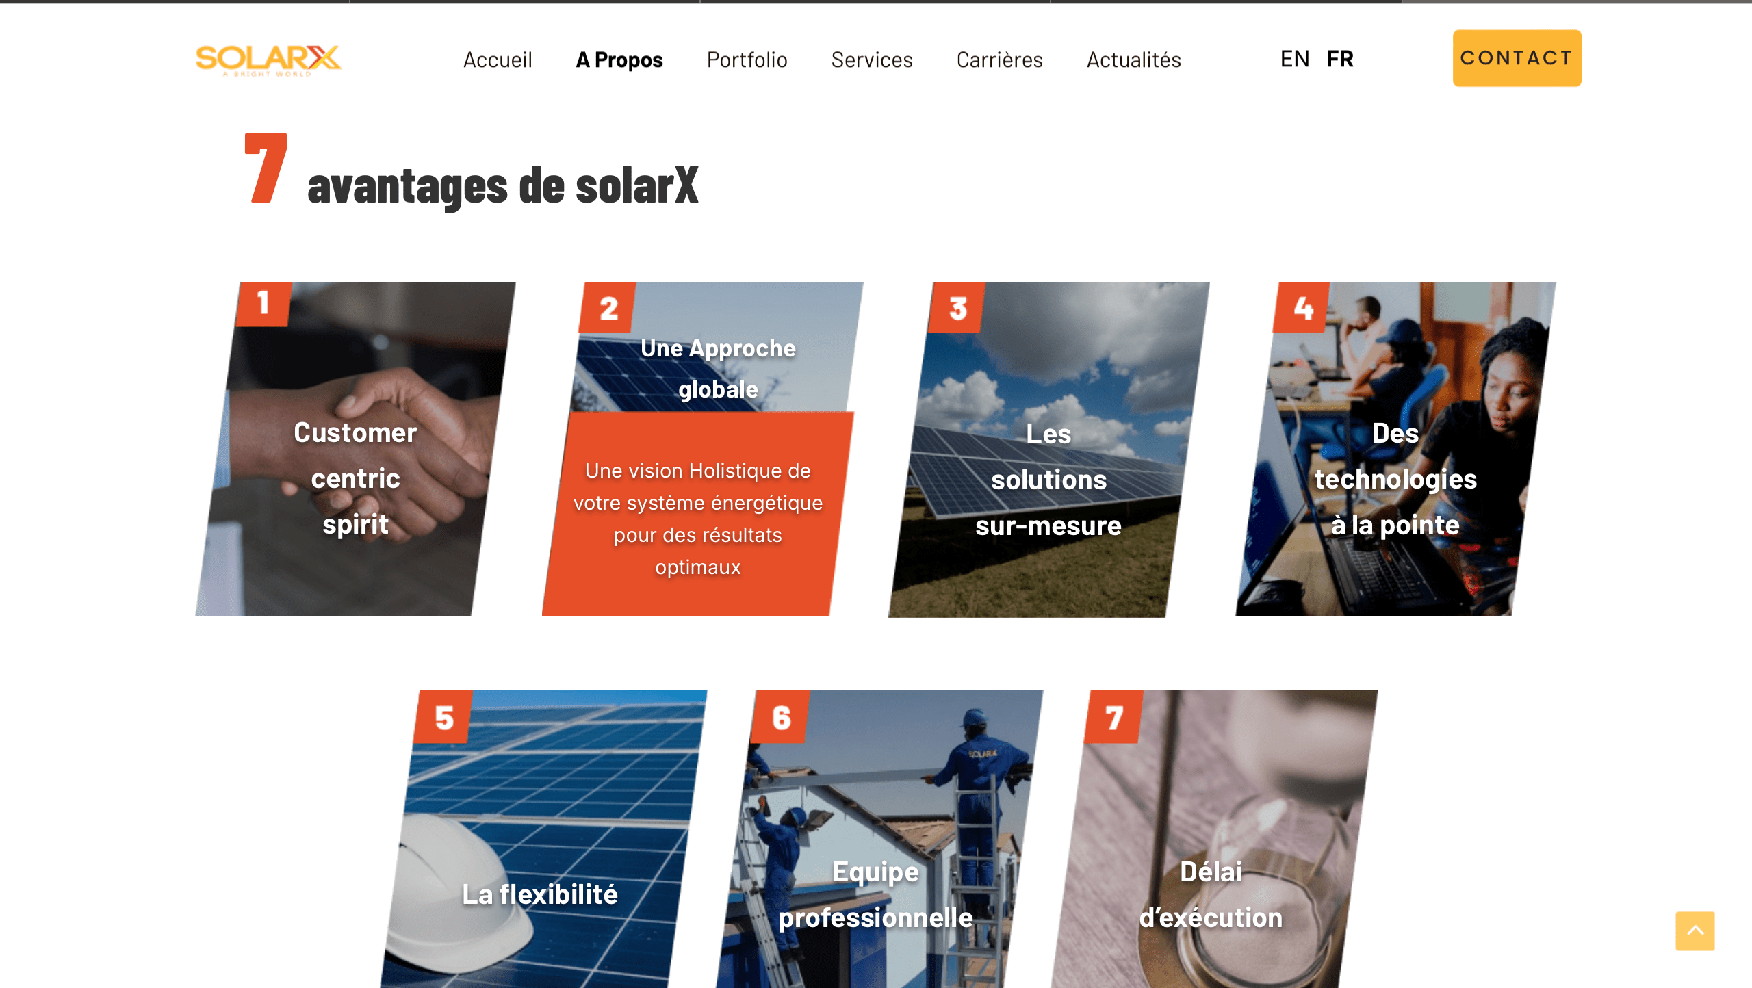Open the Délai d'exécution card

pyautogui.click(x=1214, y=839)
